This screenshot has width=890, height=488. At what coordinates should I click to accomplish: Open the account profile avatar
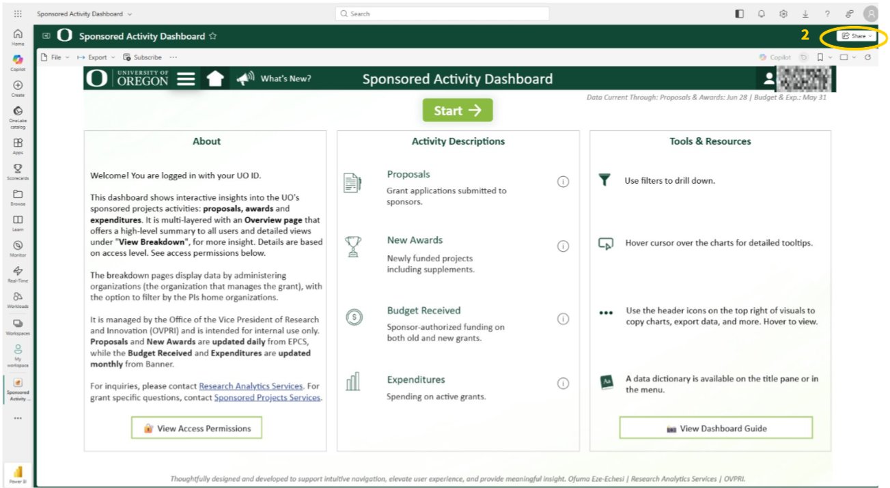tap(871, 14)
